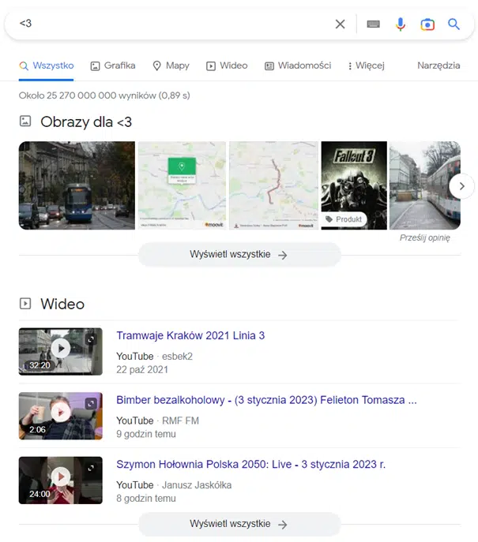Switch to the Mapy tab
The image size is (478, 542).
(x=171, y=65)
